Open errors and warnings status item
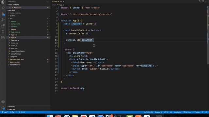This screenshot has width=209, height=117. (22, 112)
